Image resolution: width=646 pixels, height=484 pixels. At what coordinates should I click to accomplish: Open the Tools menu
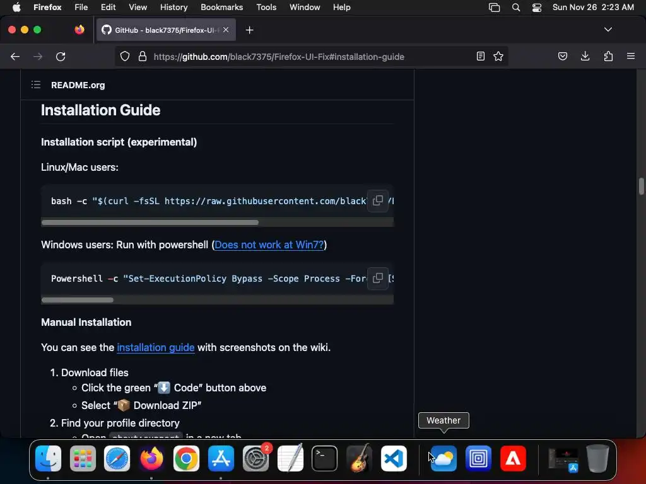pyautogui.click(x=266, y=8)
